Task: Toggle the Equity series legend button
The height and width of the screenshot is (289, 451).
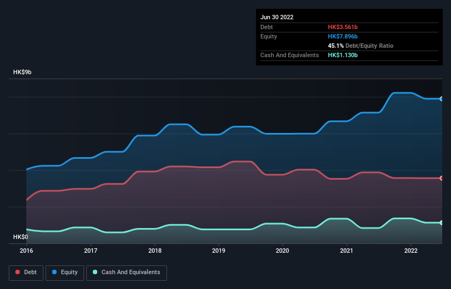Action: (x=65, y=273)
